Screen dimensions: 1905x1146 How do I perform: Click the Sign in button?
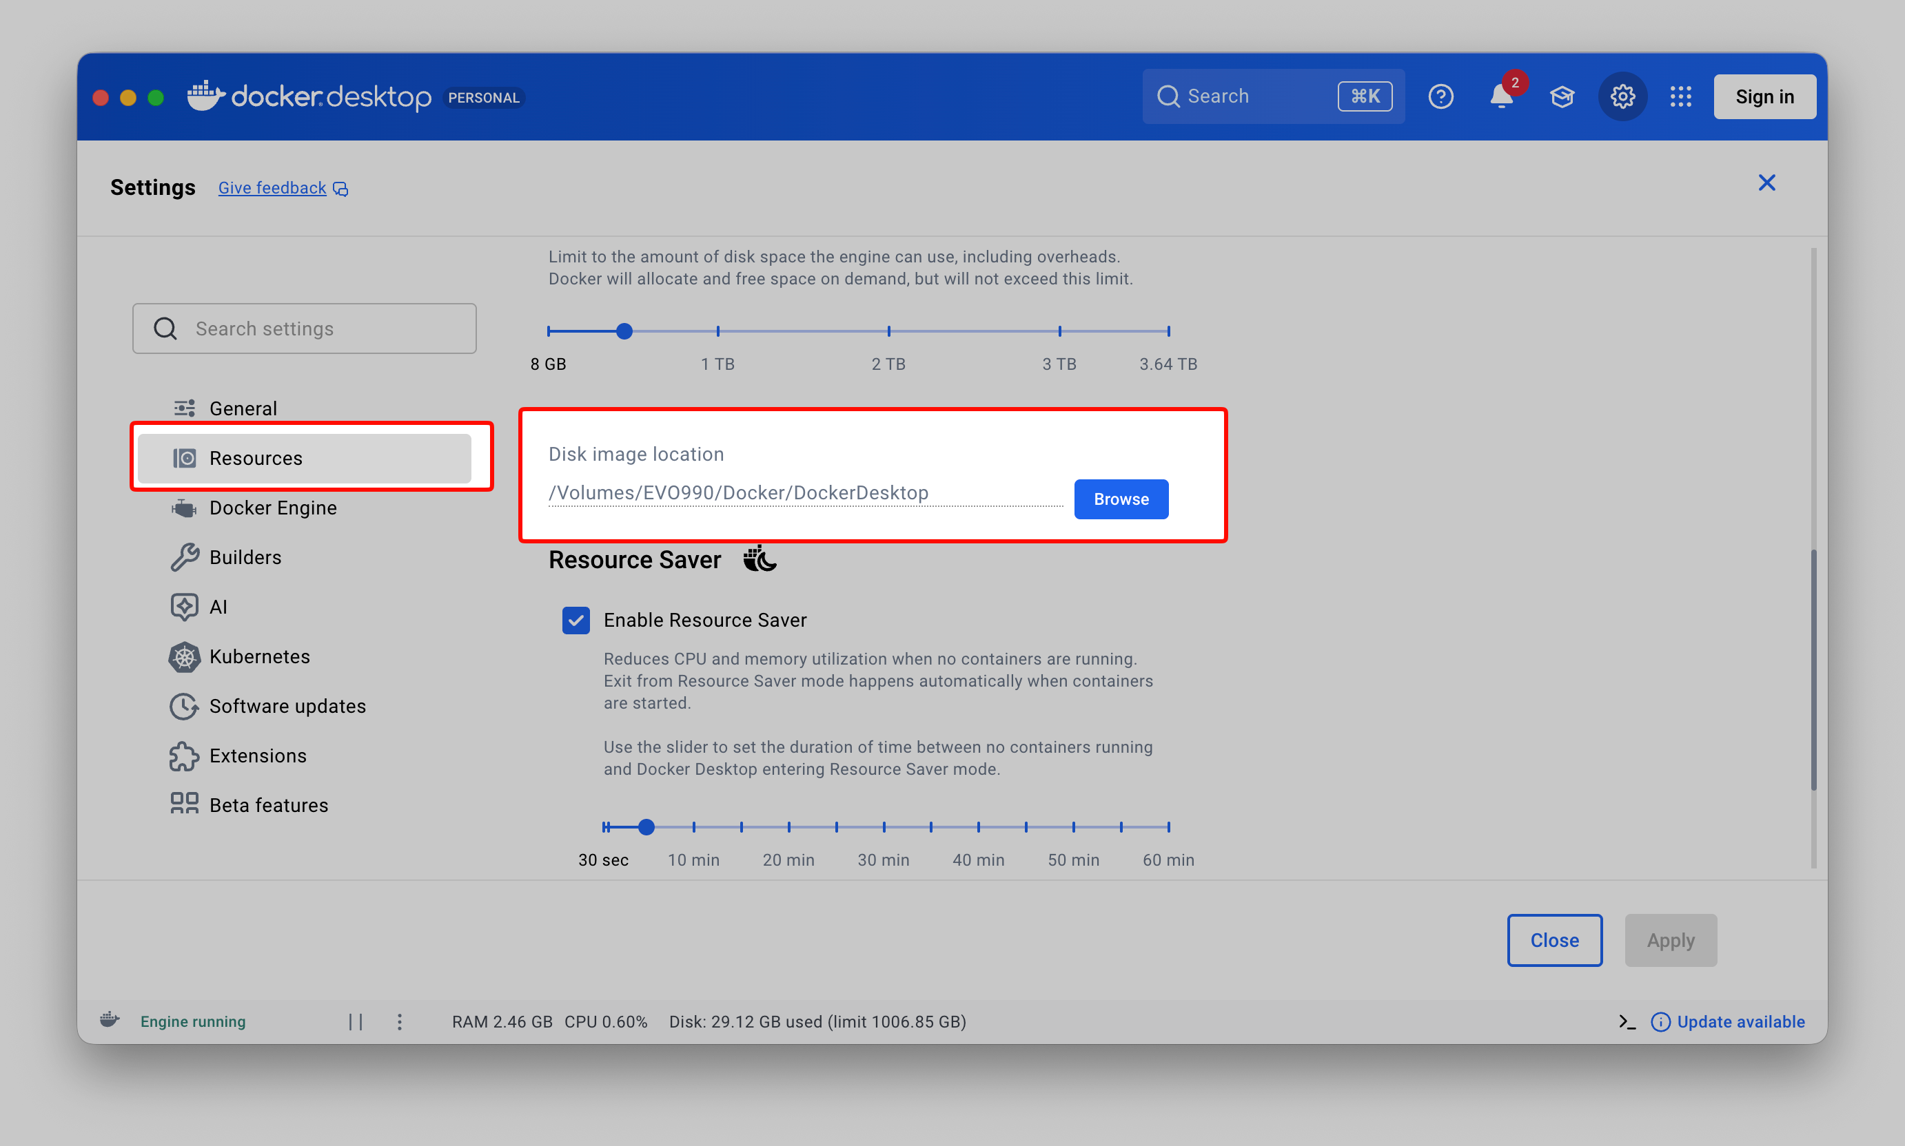1764,96
